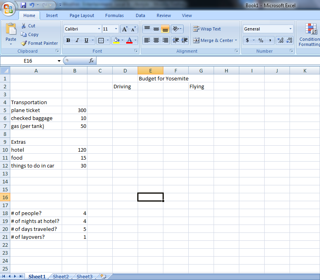Apply Comma Style format
This screenshot has width=320, height=280.
270,40
